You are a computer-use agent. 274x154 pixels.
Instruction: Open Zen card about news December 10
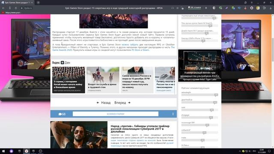(137, 80)
